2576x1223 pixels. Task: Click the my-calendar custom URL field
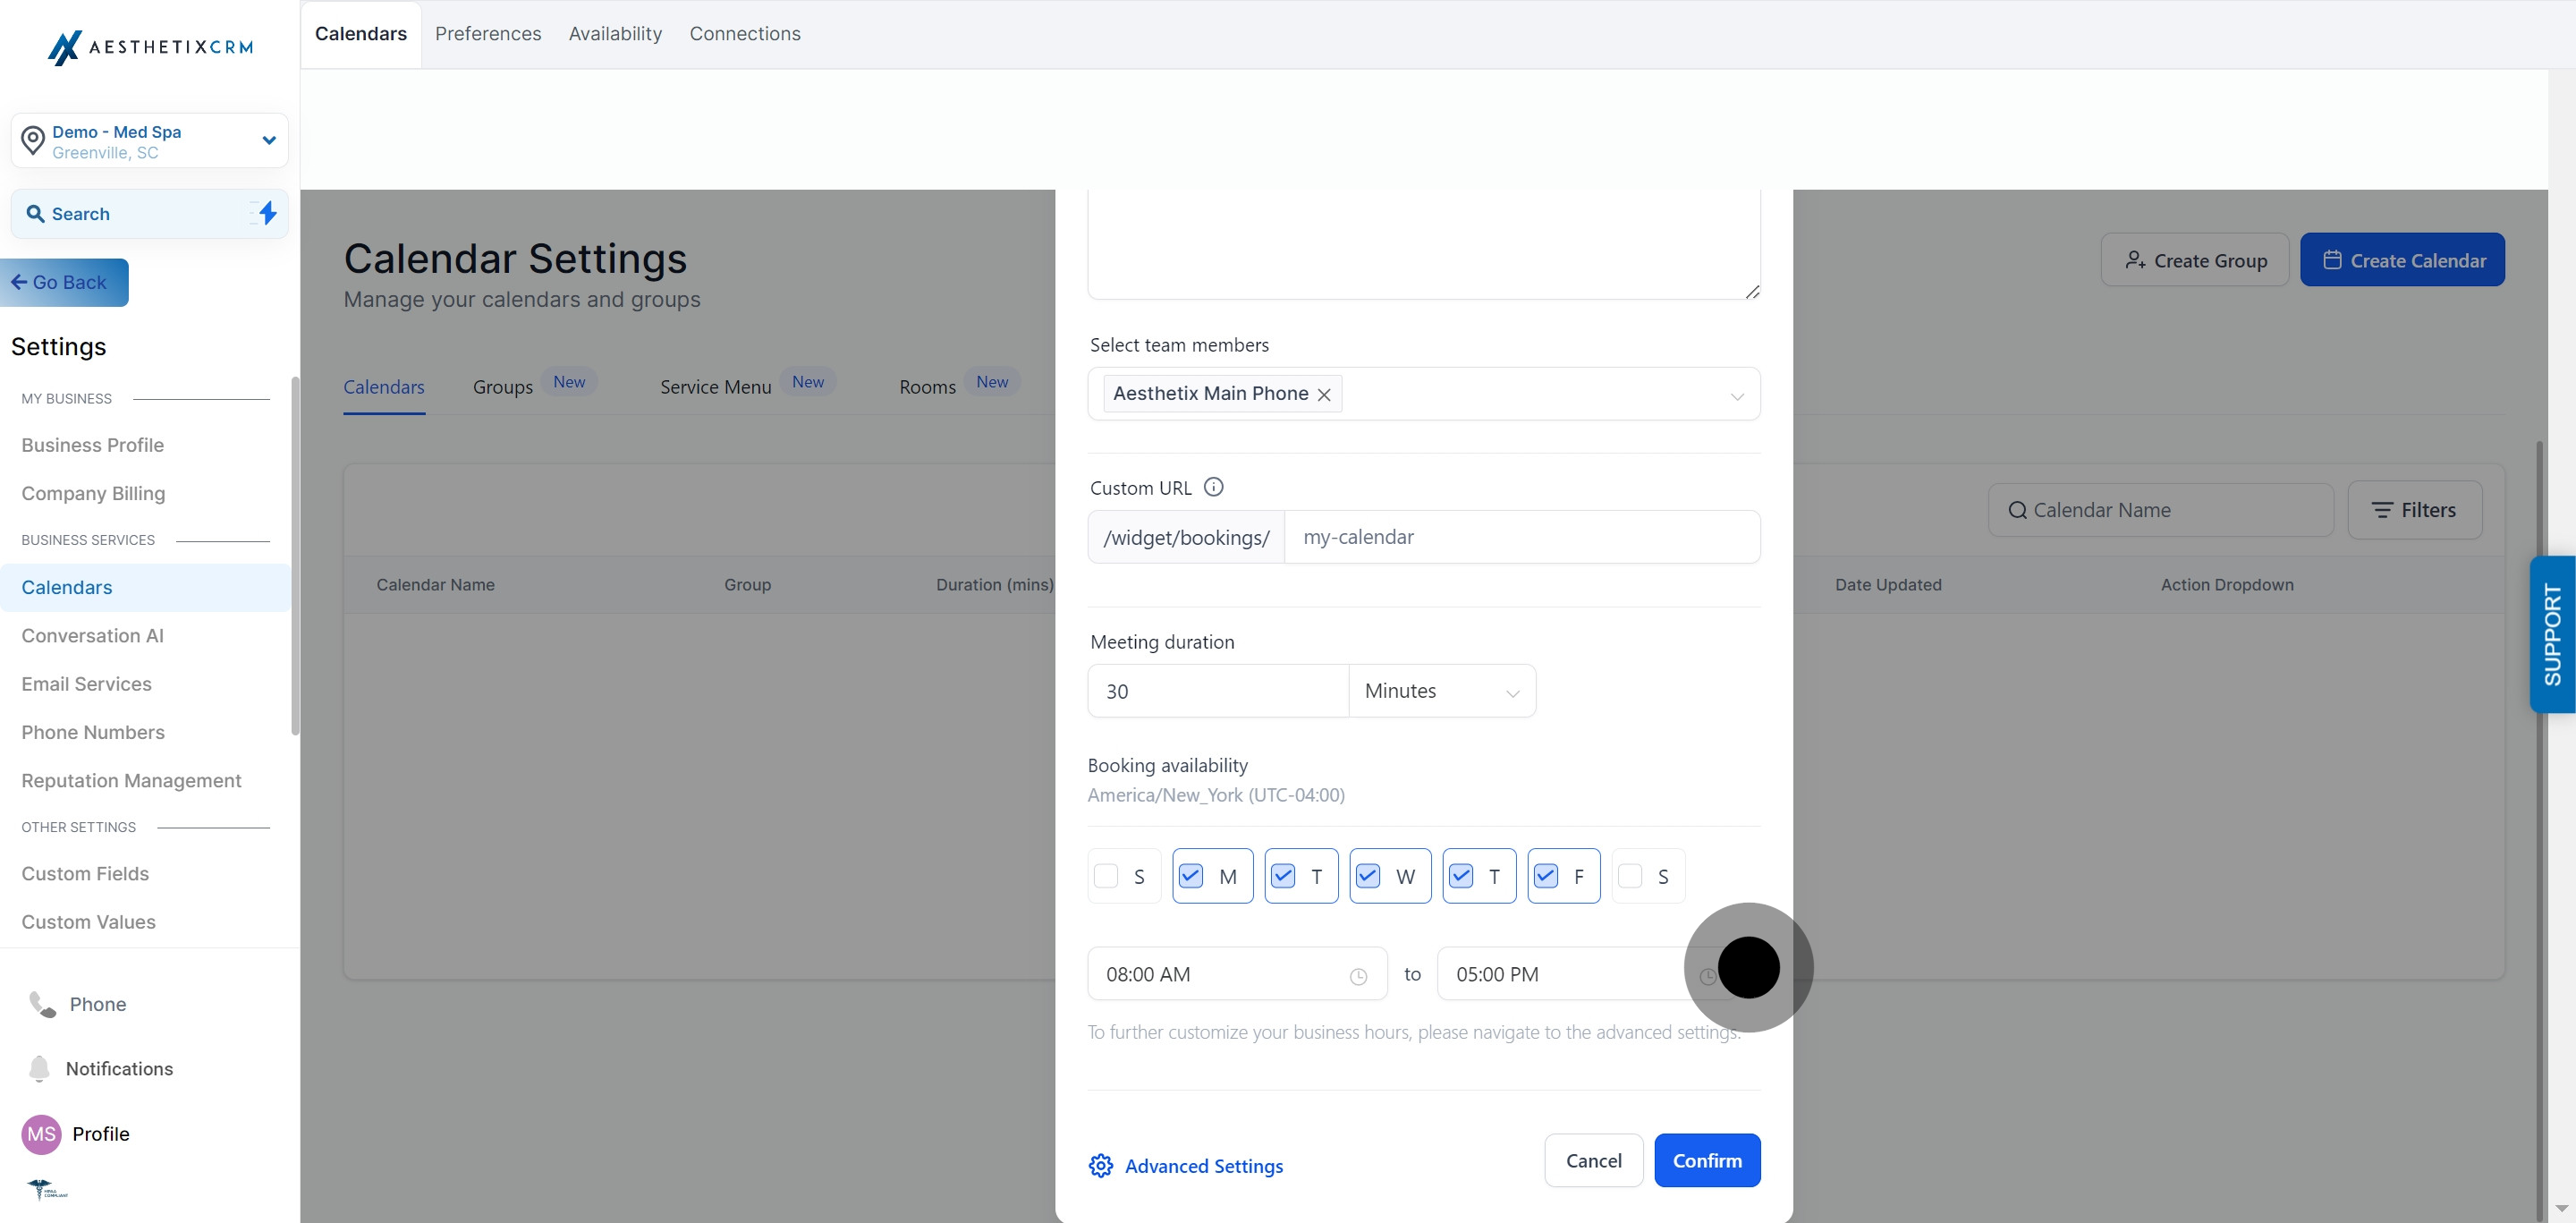pos(1522,537)
